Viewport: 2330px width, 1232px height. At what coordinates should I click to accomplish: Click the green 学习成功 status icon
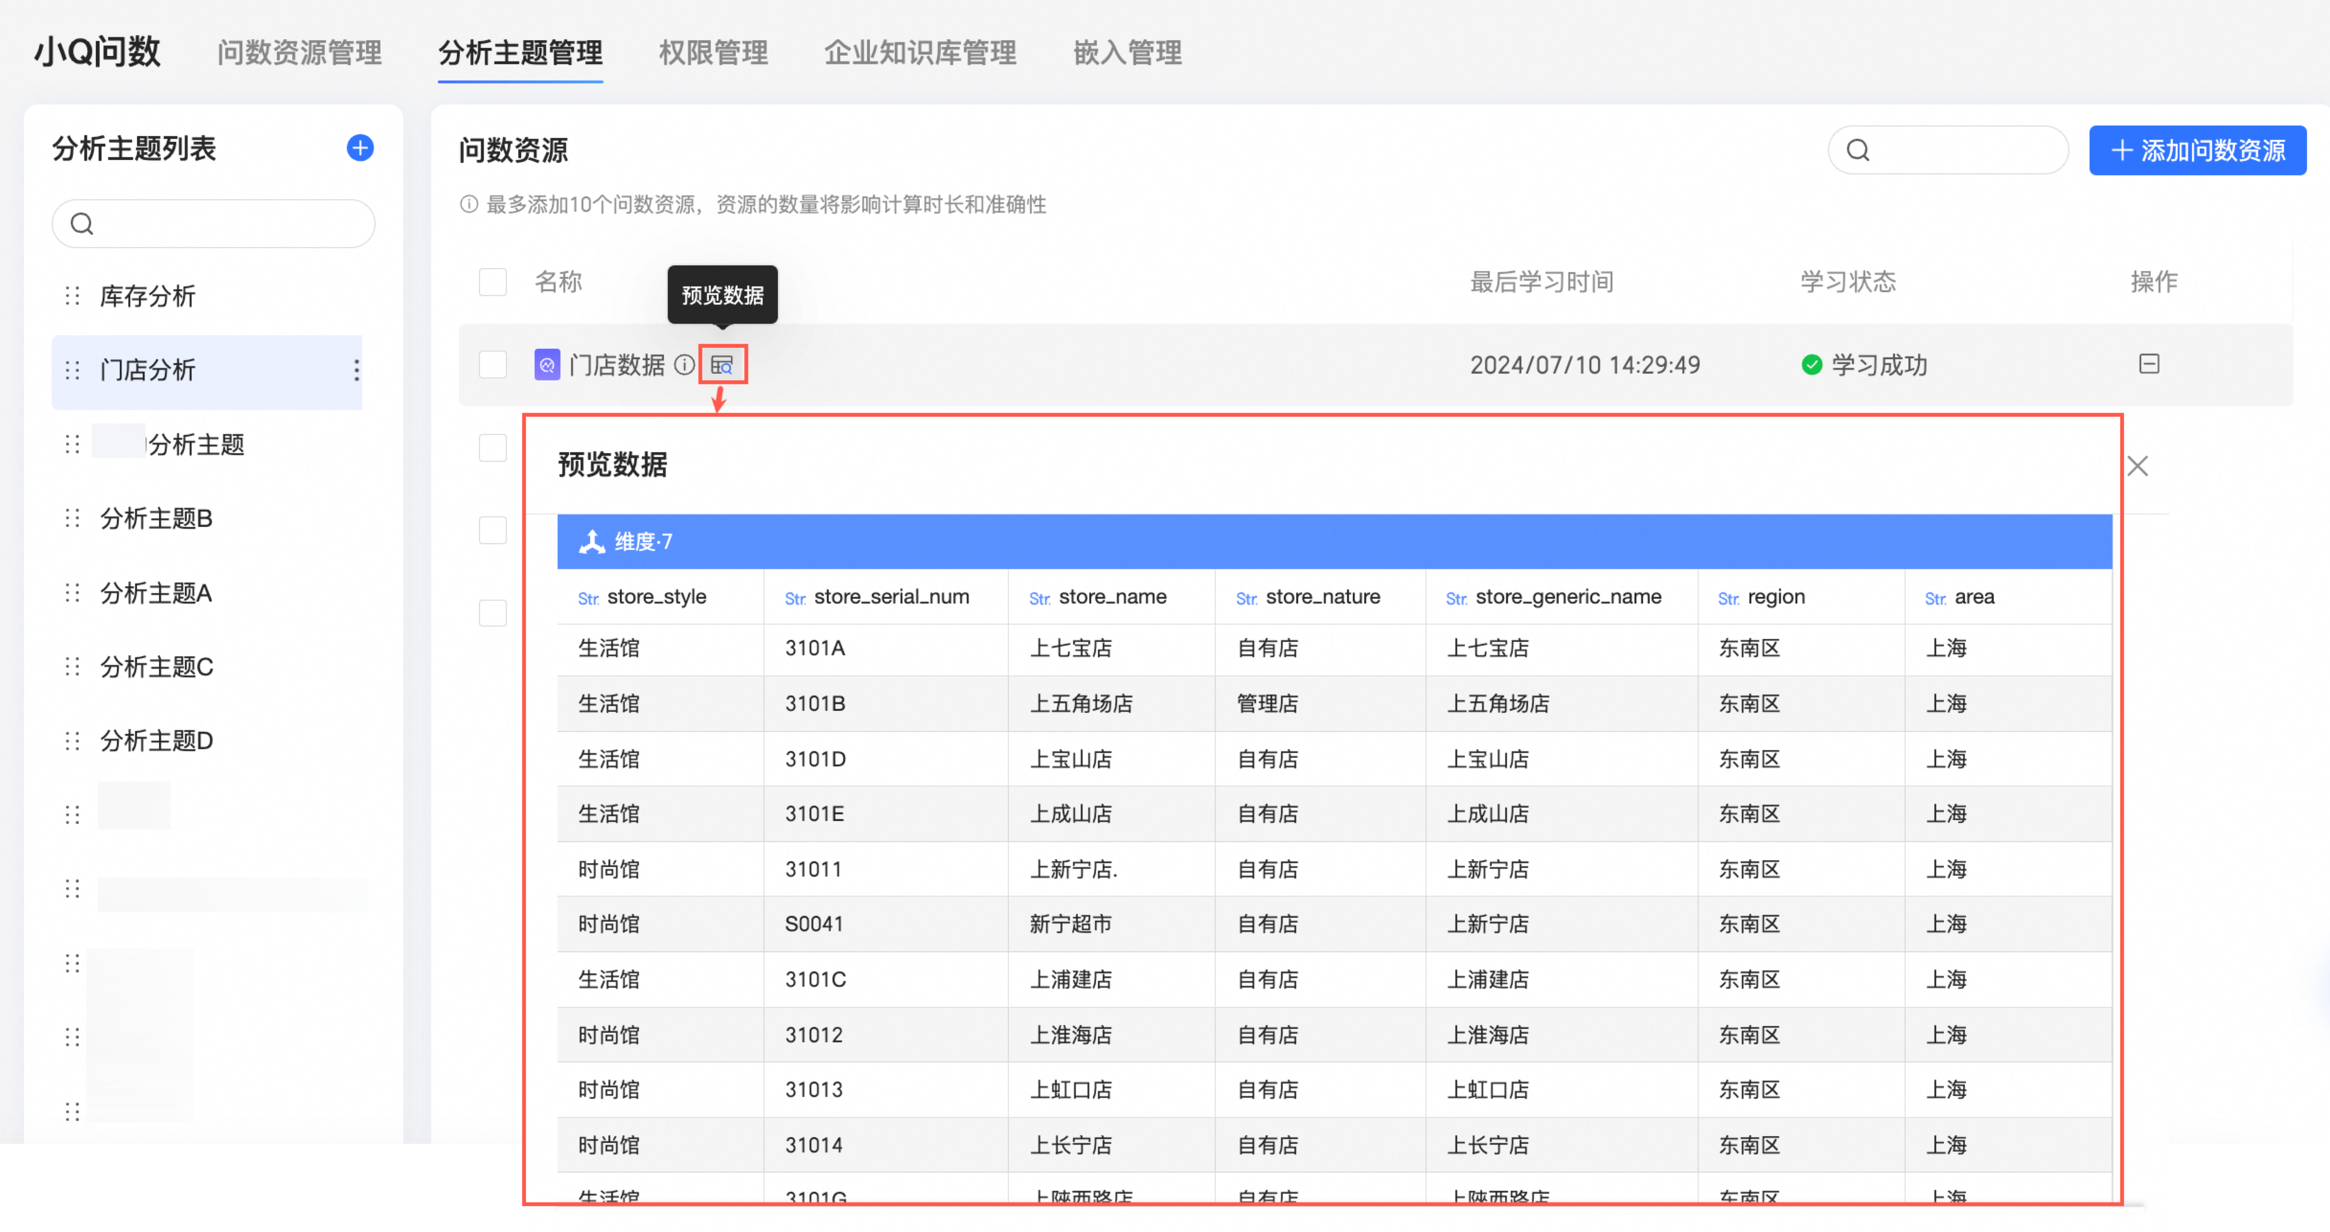point(1812,365)
